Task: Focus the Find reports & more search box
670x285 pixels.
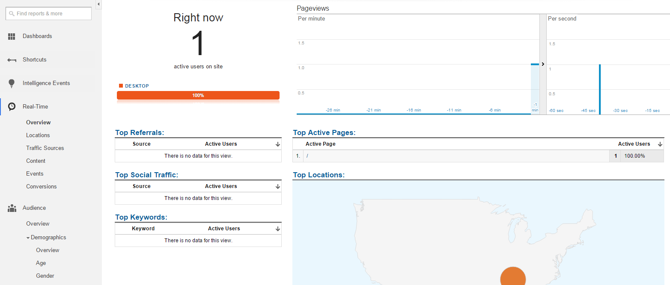Action: coord(48,14)
